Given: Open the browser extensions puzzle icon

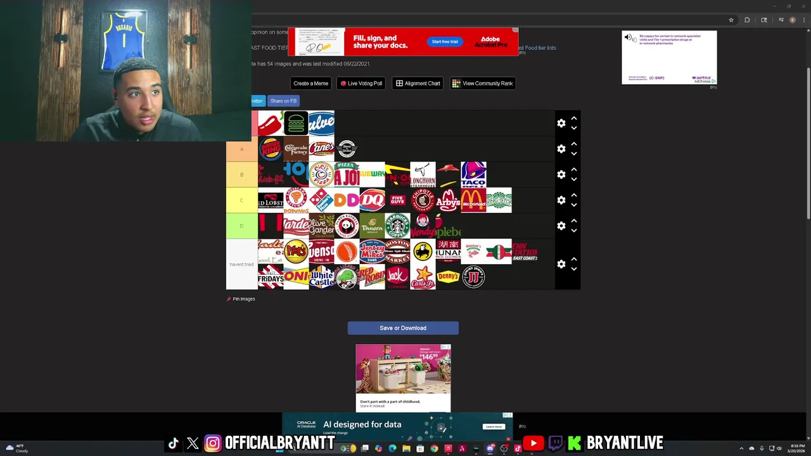Looking at the screenshot, I should click(x=747, y=20).
